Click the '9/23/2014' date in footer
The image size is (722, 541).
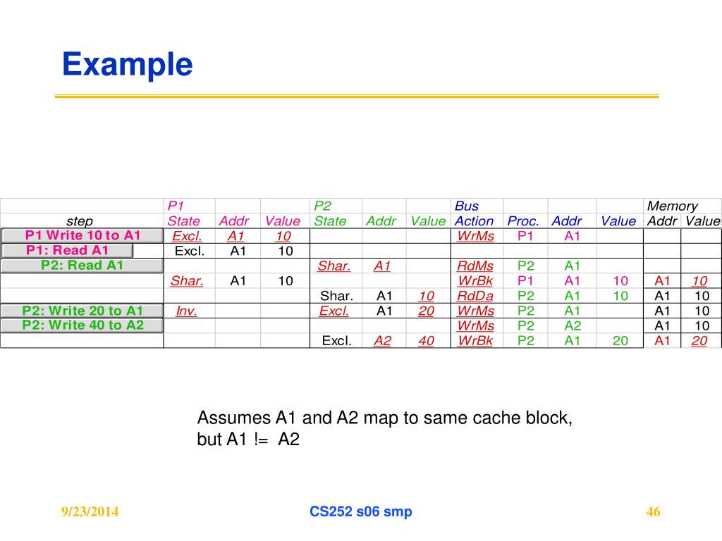coord(90,511)
